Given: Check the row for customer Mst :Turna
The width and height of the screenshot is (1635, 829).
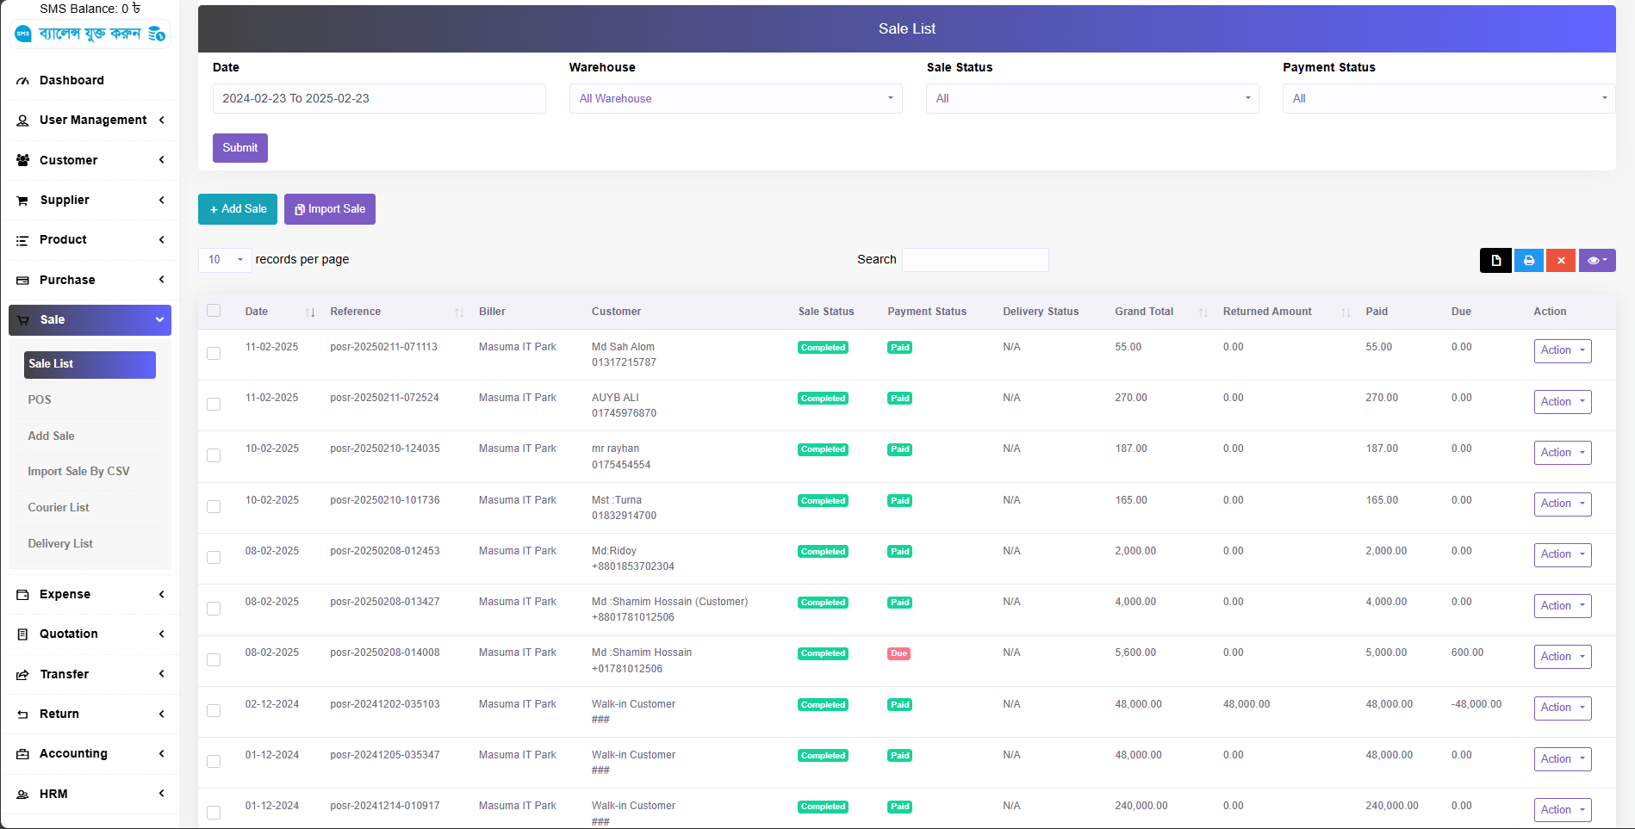Looking at the screenshot, I should point(214,507).
